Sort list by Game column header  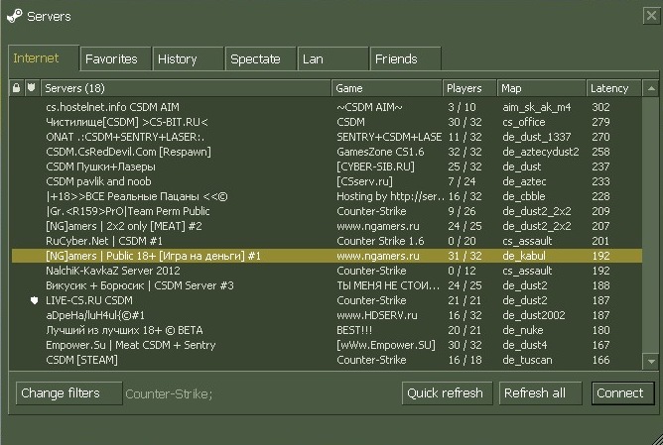(x=387, y=88)
